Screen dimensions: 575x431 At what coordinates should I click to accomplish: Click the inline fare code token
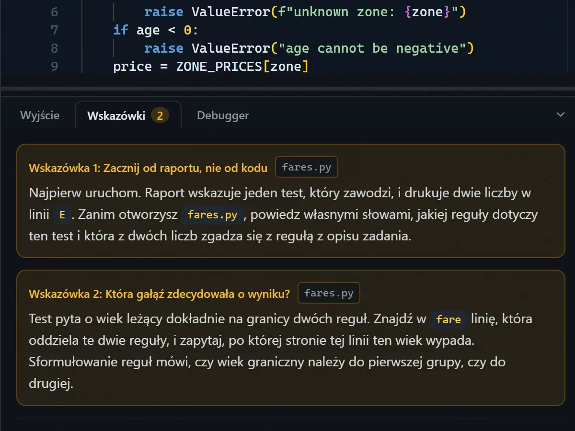click(448, 319)
